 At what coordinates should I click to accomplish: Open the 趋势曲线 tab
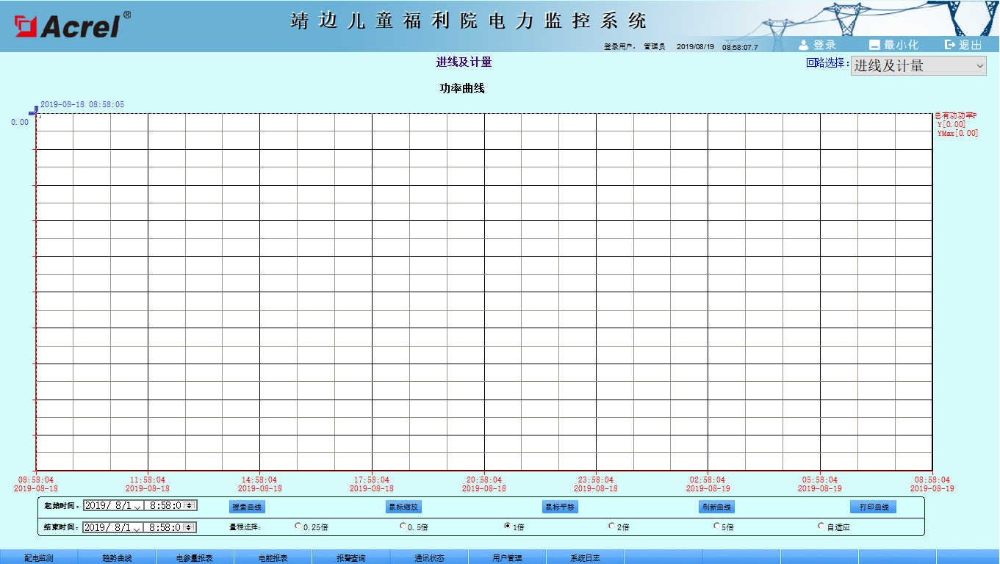117,557
